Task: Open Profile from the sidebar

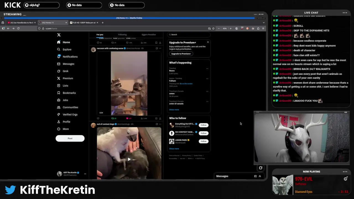Action: 64,122
